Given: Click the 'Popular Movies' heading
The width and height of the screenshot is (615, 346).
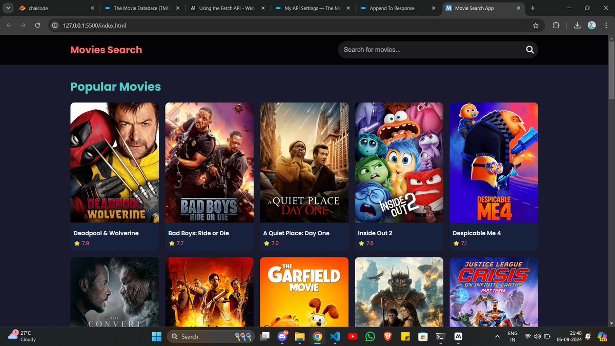Looking at the screenshot, I should click(115, 87).
